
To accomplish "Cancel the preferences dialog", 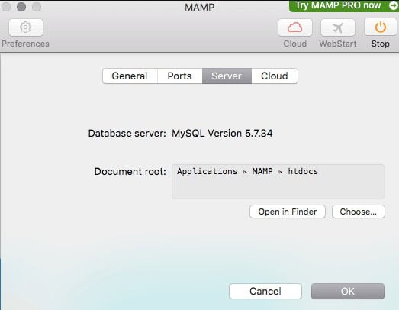I will [265, 291].
